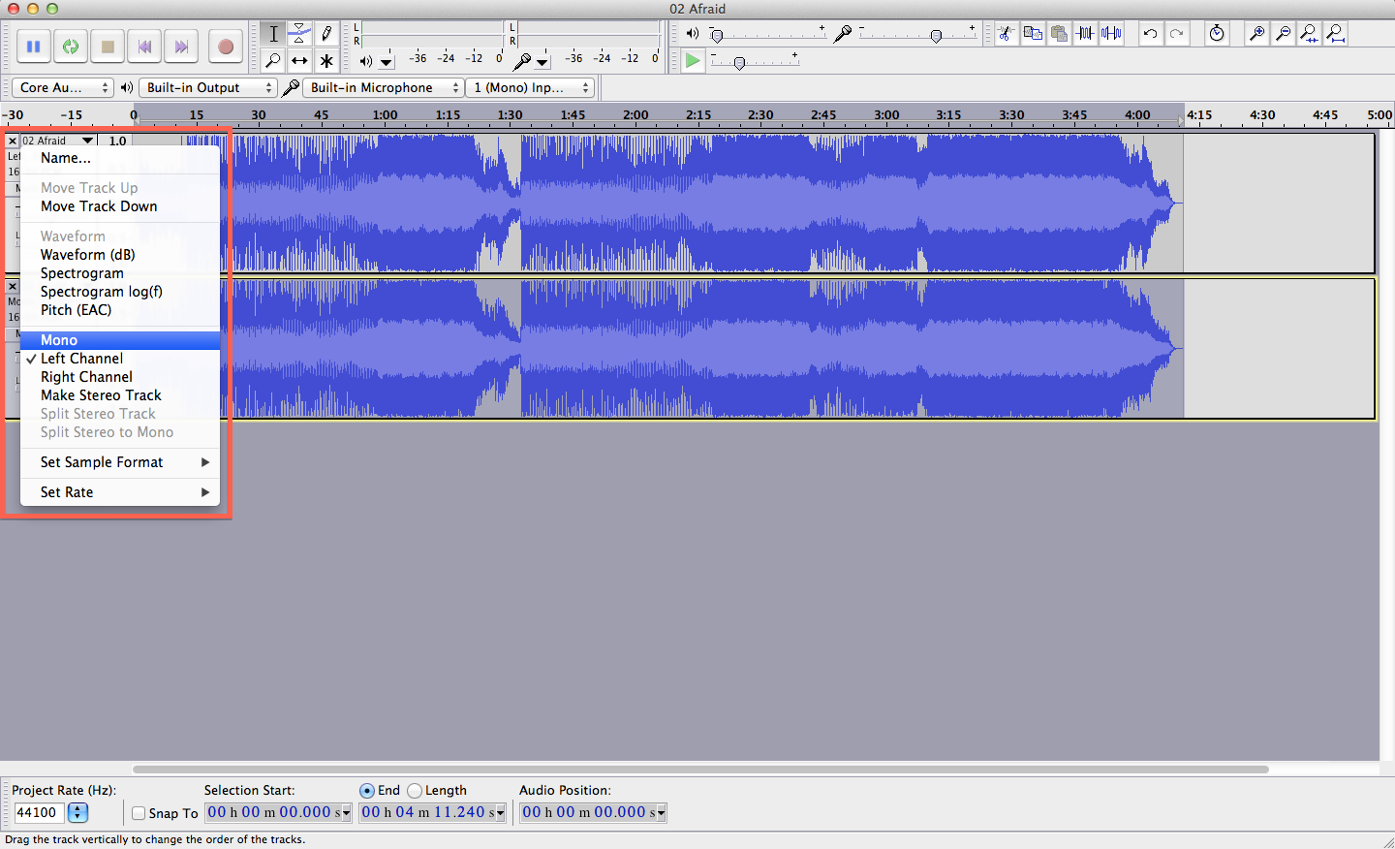Select the Envelope tool

pos(299,33)
